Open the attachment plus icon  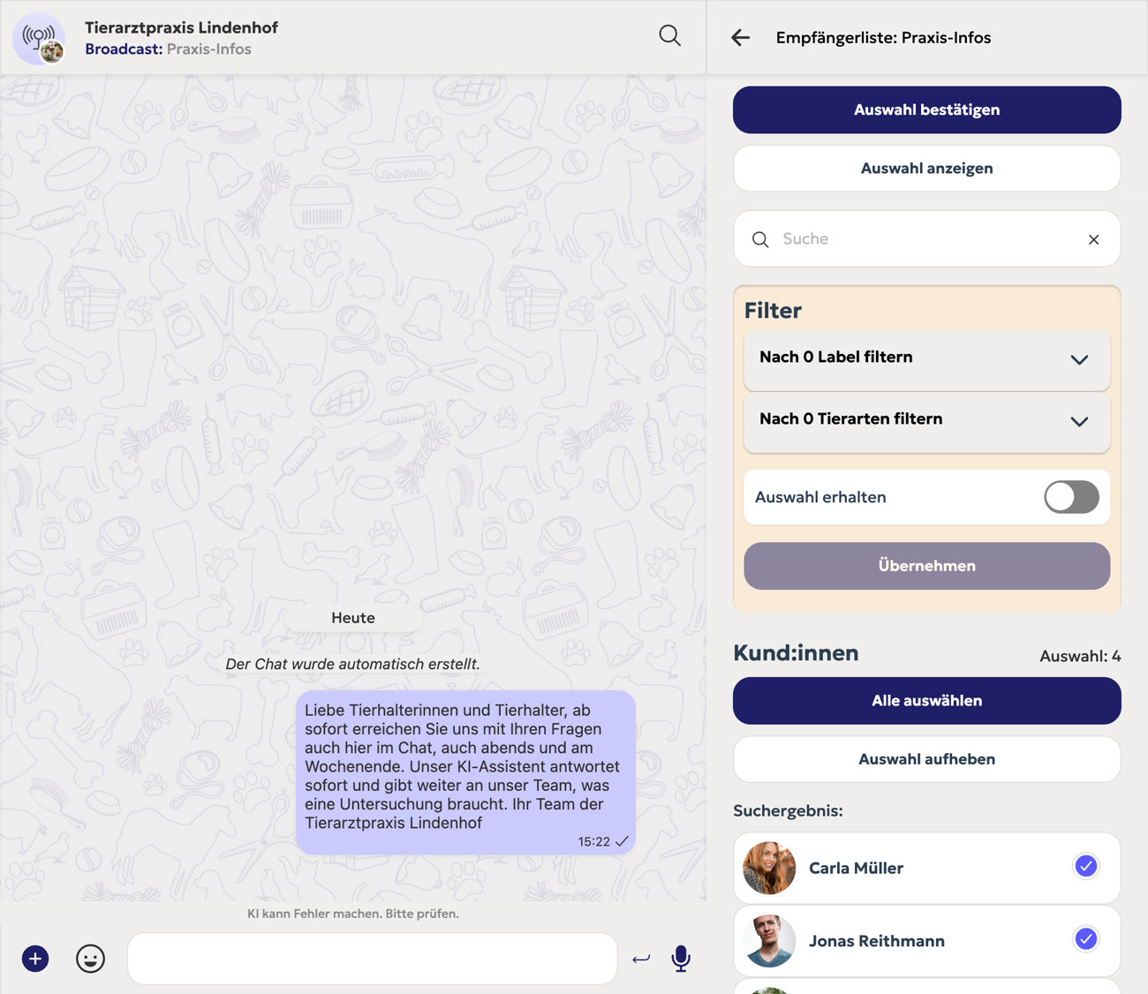(35, 959)
